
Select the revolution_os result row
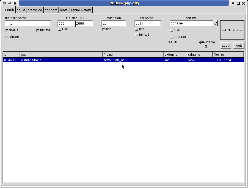123,60
